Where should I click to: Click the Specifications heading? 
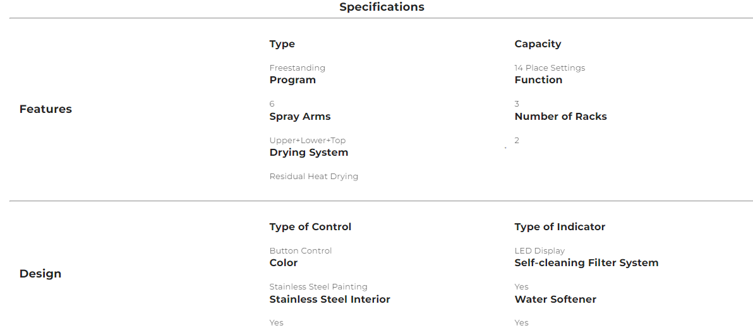coord(382,7)
